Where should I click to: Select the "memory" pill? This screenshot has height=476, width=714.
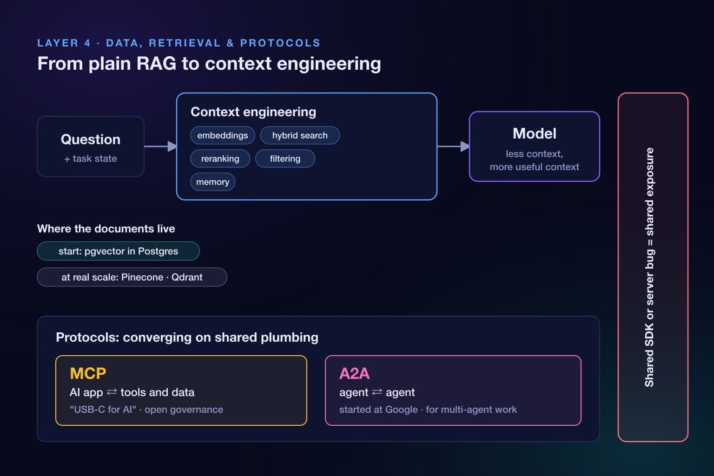213,182
